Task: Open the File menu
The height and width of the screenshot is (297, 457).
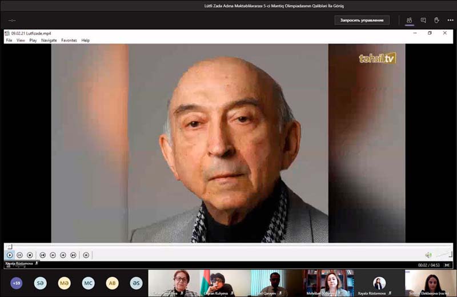Action: [x=9, y=41]
